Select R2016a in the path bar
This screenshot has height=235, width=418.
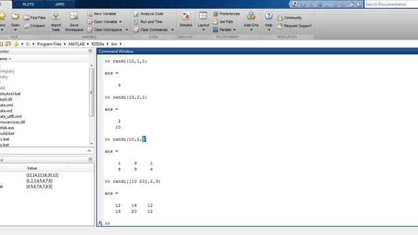click(97, 44)
